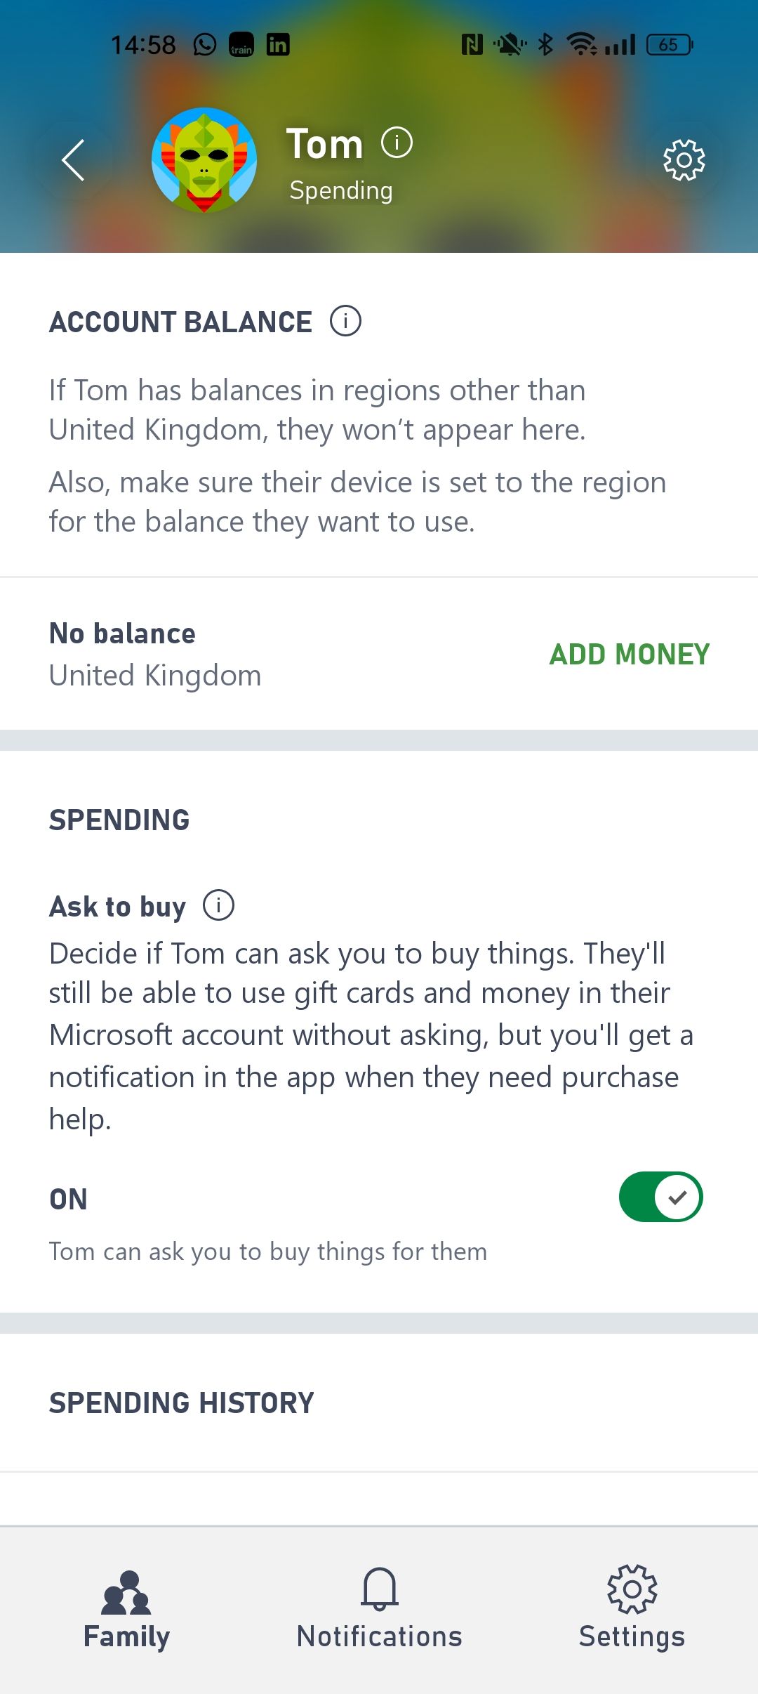Tap the Account Balance info icon
This screenshot has height=1694, width=758.
pyautogui.click(x=345, y=322)
